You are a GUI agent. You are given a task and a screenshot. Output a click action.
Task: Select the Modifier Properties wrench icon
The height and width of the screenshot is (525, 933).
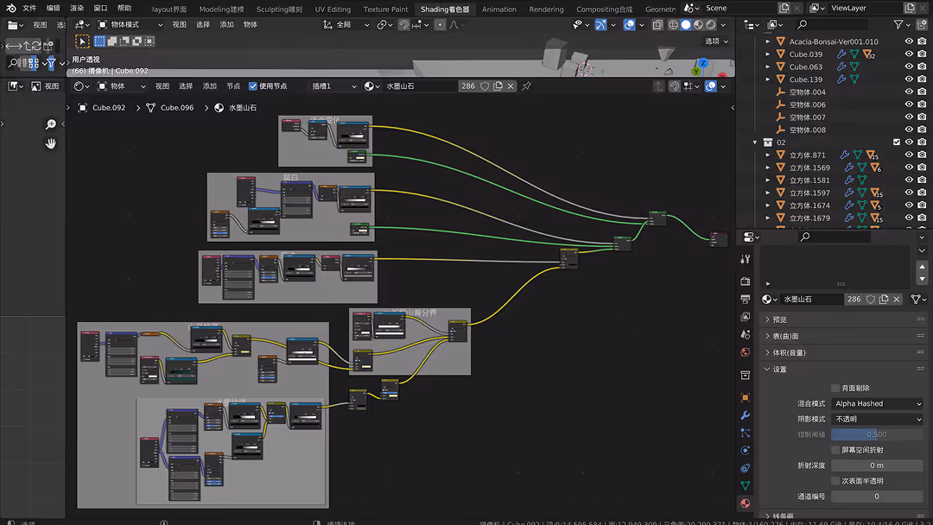[745, 413]
